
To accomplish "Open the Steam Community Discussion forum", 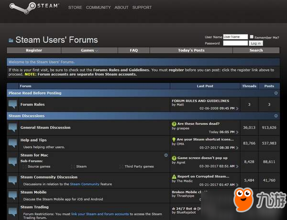I will point(49,177).
